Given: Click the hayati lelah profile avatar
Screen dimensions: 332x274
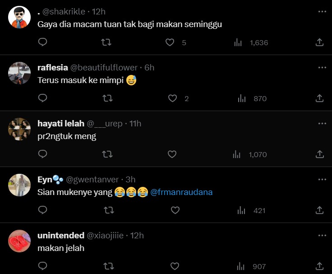Looking at the screenshot, I should 19,130.
